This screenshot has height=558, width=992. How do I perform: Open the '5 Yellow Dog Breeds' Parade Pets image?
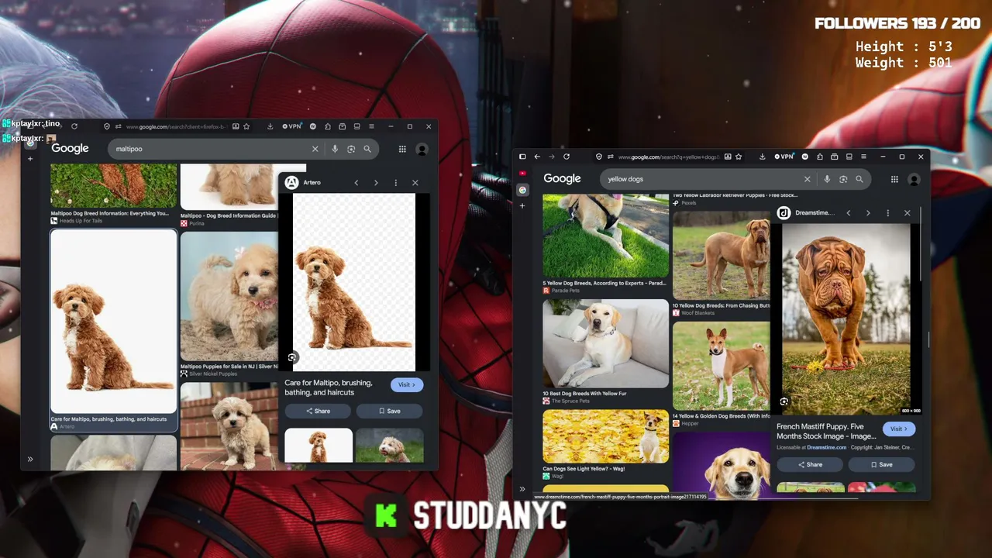pyautogui.click(x=605, y=236)
